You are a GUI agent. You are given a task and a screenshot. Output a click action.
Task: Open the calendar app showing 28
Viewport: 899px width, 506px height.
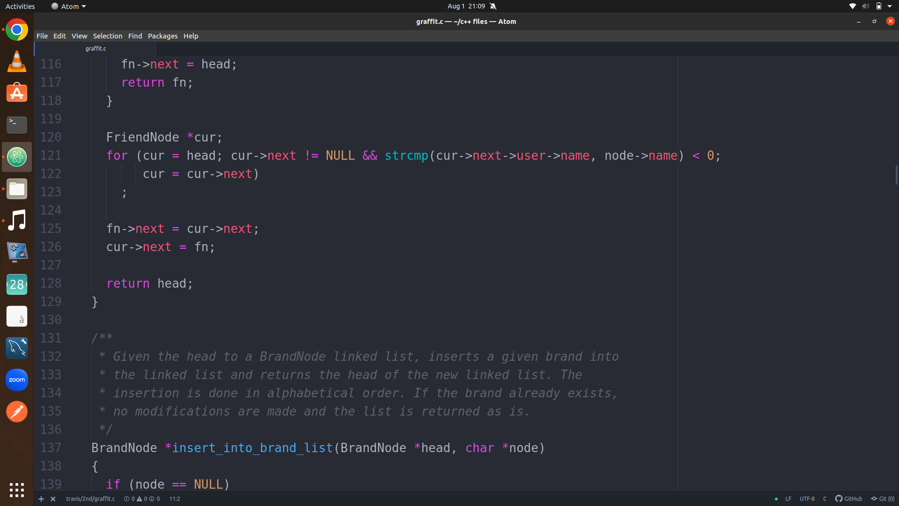click(17, 284)
